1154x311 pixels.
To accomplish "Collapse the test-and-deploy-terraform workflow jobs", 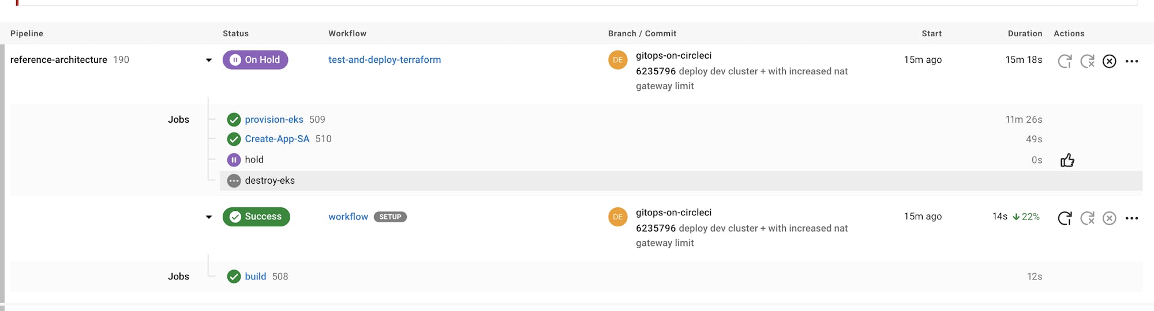I will click(209, 60).
